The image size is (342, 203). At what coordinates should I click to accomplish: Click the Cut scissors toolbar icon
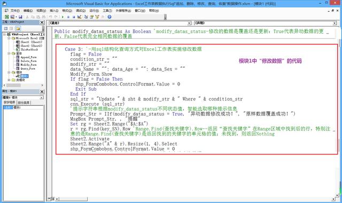click(x=27, y=17)
